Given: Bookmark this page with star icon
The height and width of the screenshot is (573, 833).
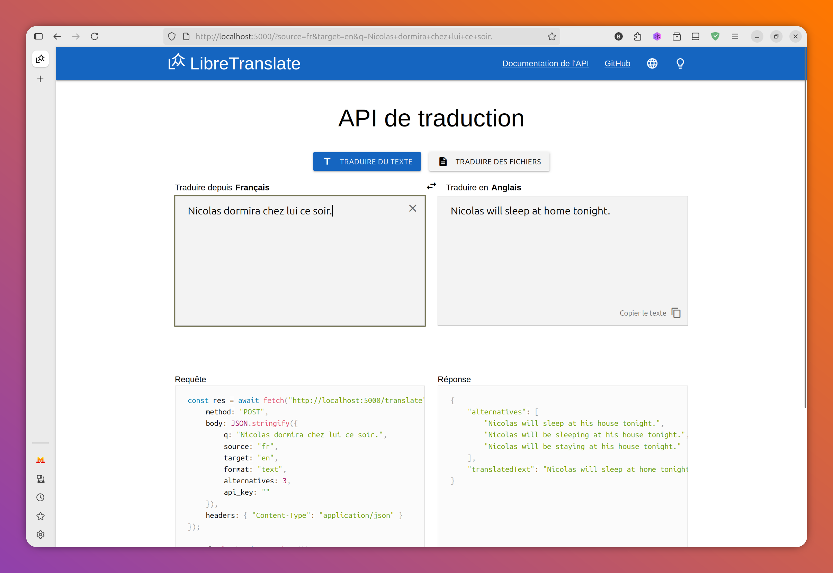Looking at the screenshot, I should (552, 36).
